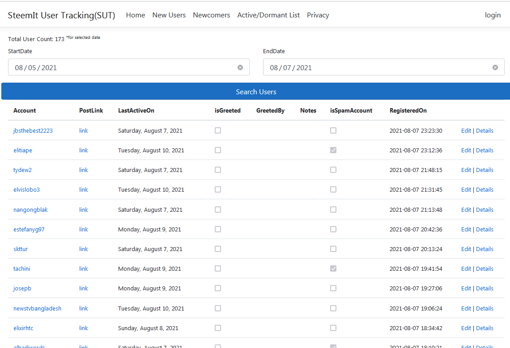Click Details for jbsthebest2223
This screenshot has width=510, height=348.
pos(484,130)
